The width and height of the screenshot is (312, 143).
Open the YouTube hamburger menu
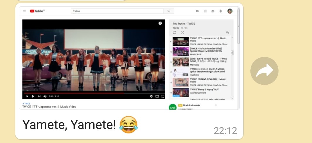24,11
